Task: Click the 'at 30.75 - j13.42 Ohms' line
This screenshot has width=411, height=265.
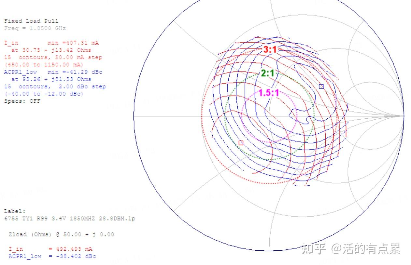Action: (51, 50)
